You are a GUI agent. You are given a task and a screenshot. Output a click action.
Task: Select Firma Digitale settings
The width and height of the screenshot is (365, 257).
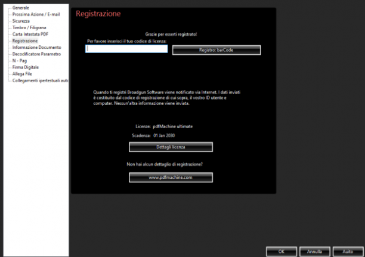pyautogui.click(x=26, y=67)
